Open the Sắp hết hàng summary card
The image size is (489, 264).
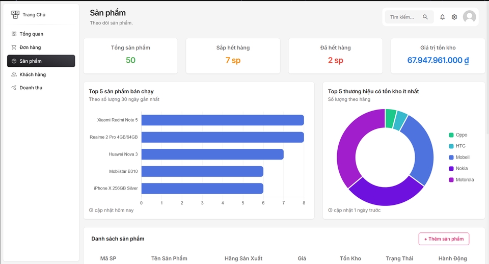coord(233,55)
